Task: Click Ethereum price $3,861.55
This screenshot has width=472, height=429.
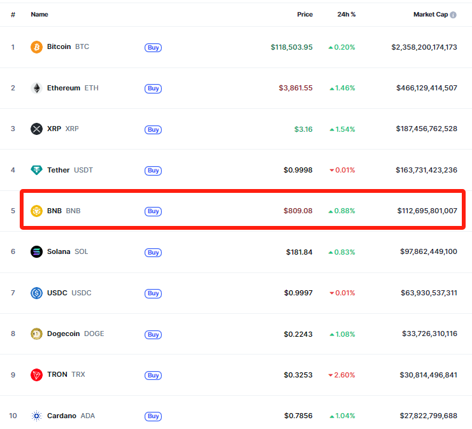Action: coord(296,88)
